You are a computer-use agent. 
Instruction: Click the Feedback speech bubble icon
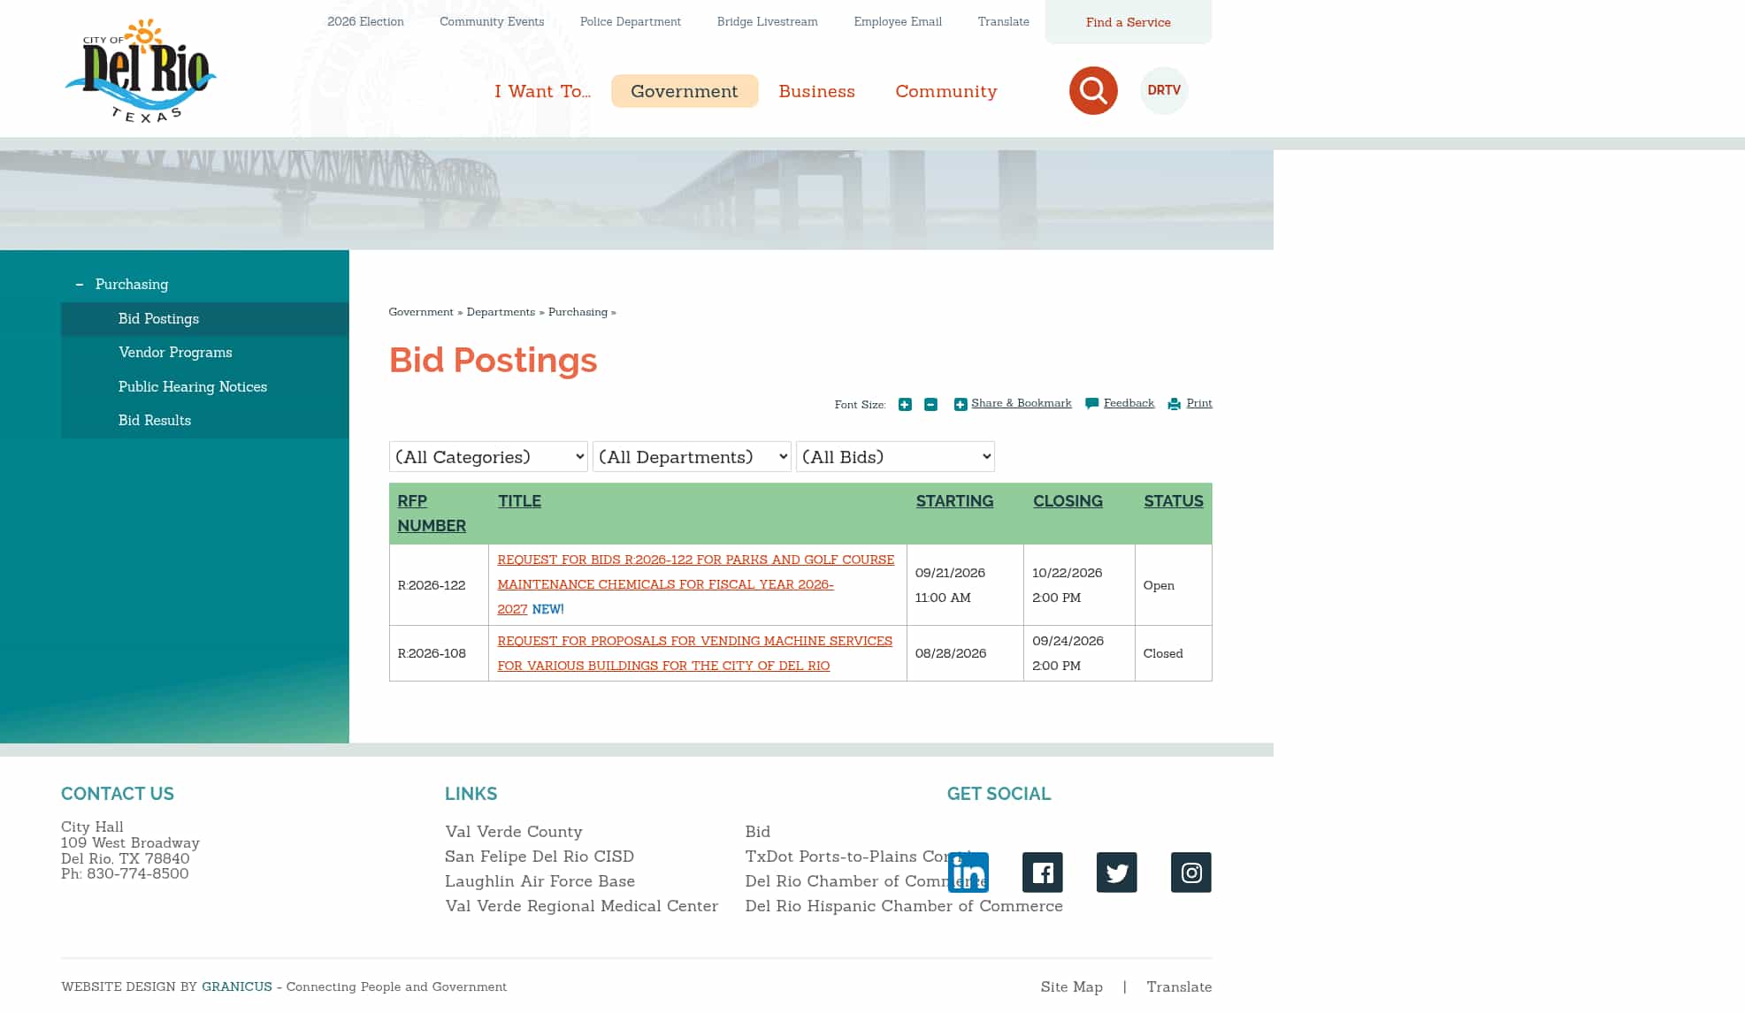coord(1092,404)
